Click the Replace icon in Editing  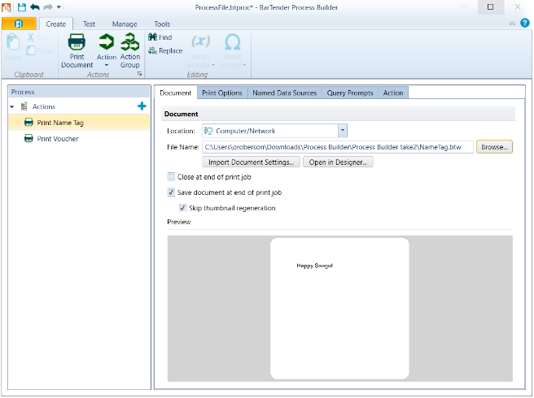[x=152, y=50]
